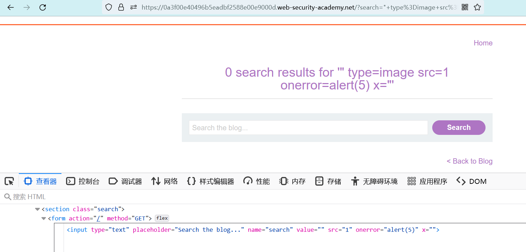526x252 pixels.
Task: Open the 网络 devtools tab
Action: [x=164, y=181]
